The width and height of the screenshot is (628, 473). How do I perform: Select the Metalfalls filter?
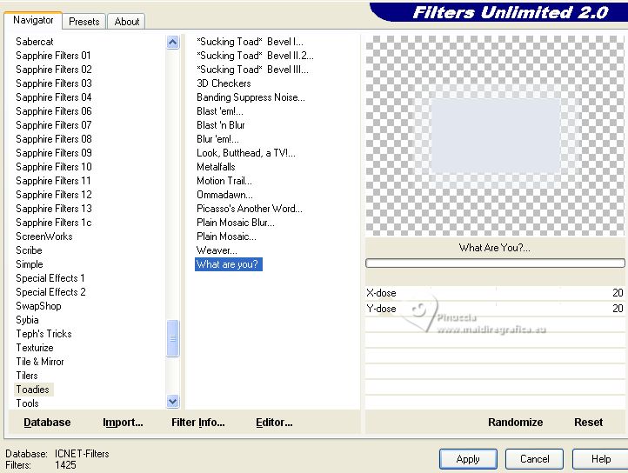point(216,167)
